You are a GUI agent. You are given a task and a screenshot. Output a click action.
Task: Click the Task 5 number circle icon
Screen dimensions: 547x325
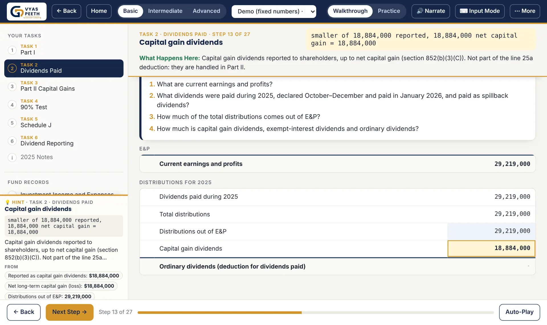pyautogui.click(x=12, y=123)
